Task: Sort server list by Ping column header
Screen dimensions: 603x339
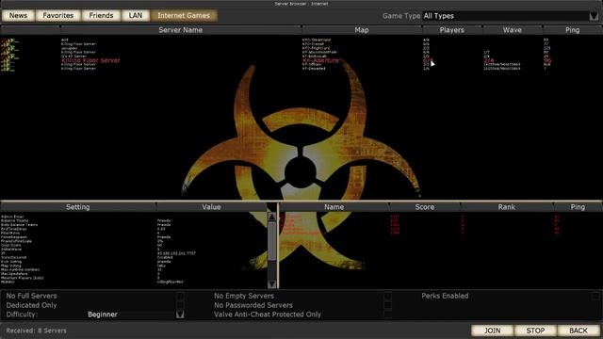Action: click(x=573, y=30)
